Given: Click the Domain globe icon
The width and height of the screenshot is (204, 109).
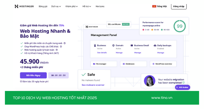Looking at the screenshot, I should (x=113, y=45).
